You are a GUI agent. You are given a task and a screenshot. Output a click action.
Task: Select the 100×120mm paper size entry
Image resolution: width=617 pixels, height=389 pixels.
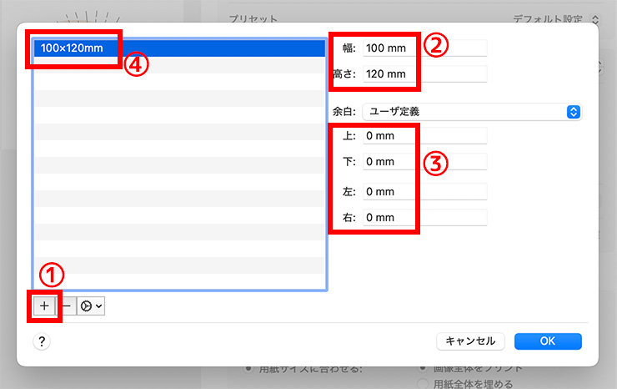pos(178,48)
